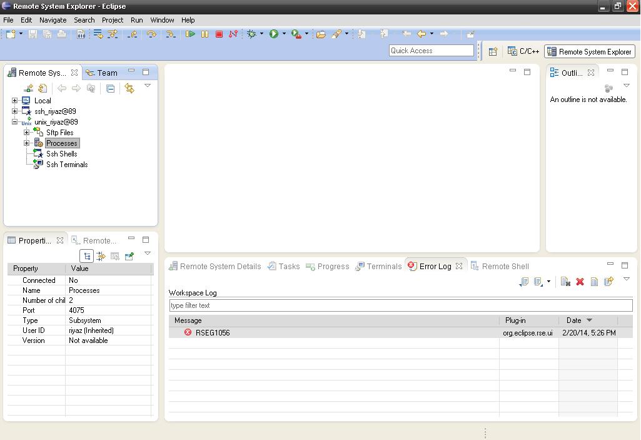The image size is (641, 440).
Task: Open the Navigate menu
Action: point(53,20)
